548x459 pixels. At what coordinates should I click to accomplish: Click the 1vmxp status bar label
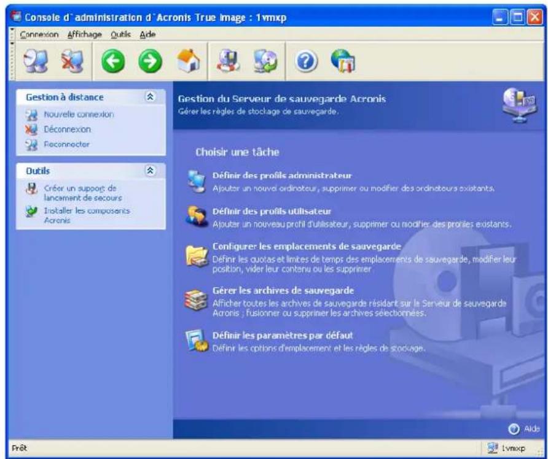point(514,449)
